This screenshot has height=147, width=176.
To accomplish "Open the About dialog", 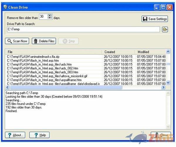I will point(15,135).
